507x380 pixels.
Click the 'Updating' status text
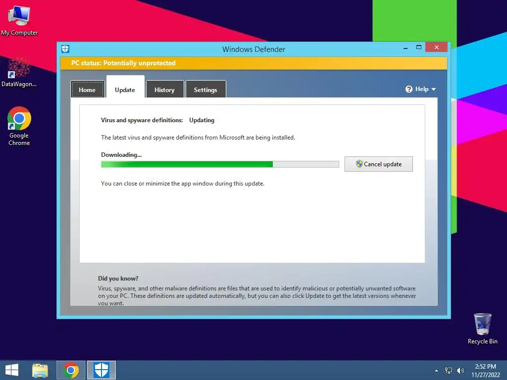(202, 120)
